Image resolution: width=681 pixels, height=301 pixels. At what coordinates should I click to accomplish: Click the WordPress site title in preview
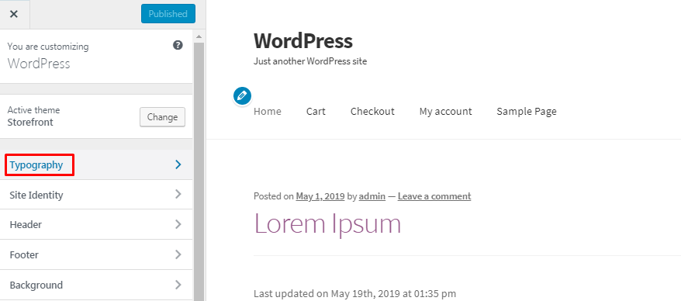pos(303,41)
